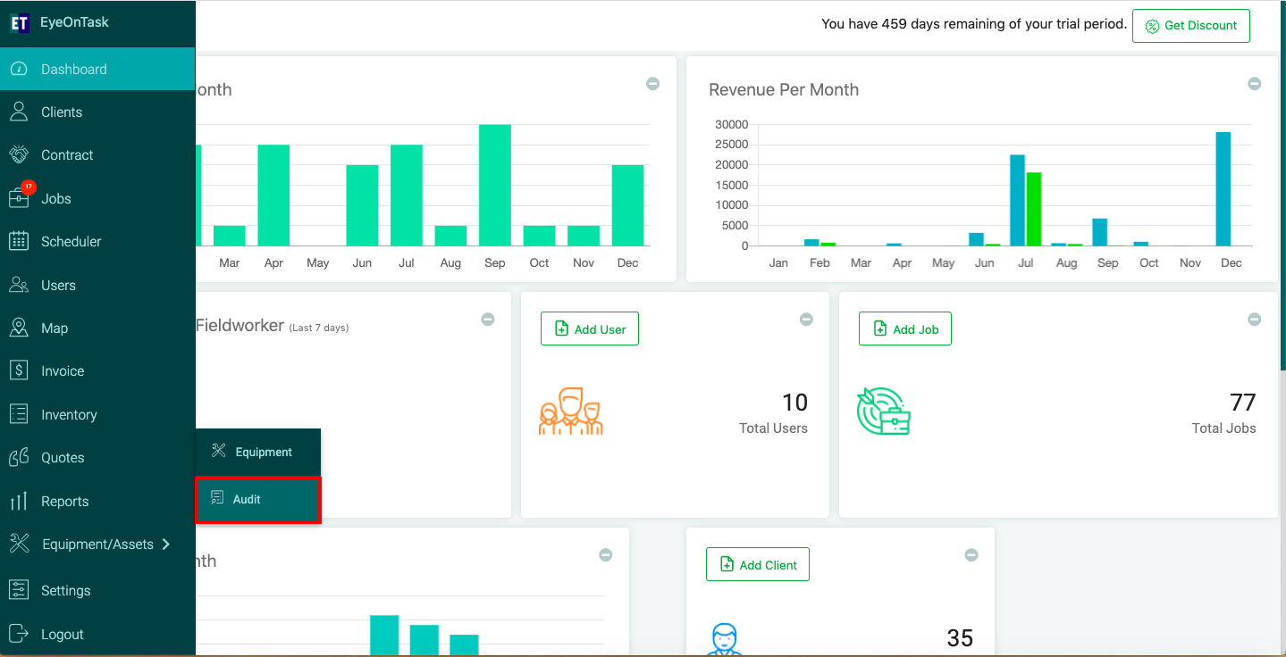Click the discount percent icon in Get Discount
1286x657 pixels.
1153,26
